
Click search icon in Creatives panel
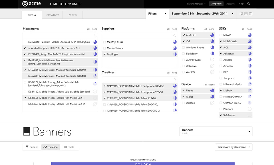click(175, 80)
